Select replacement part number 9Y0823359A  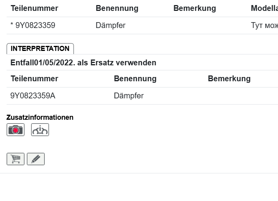pyautogui.click(x=33, y=96)
